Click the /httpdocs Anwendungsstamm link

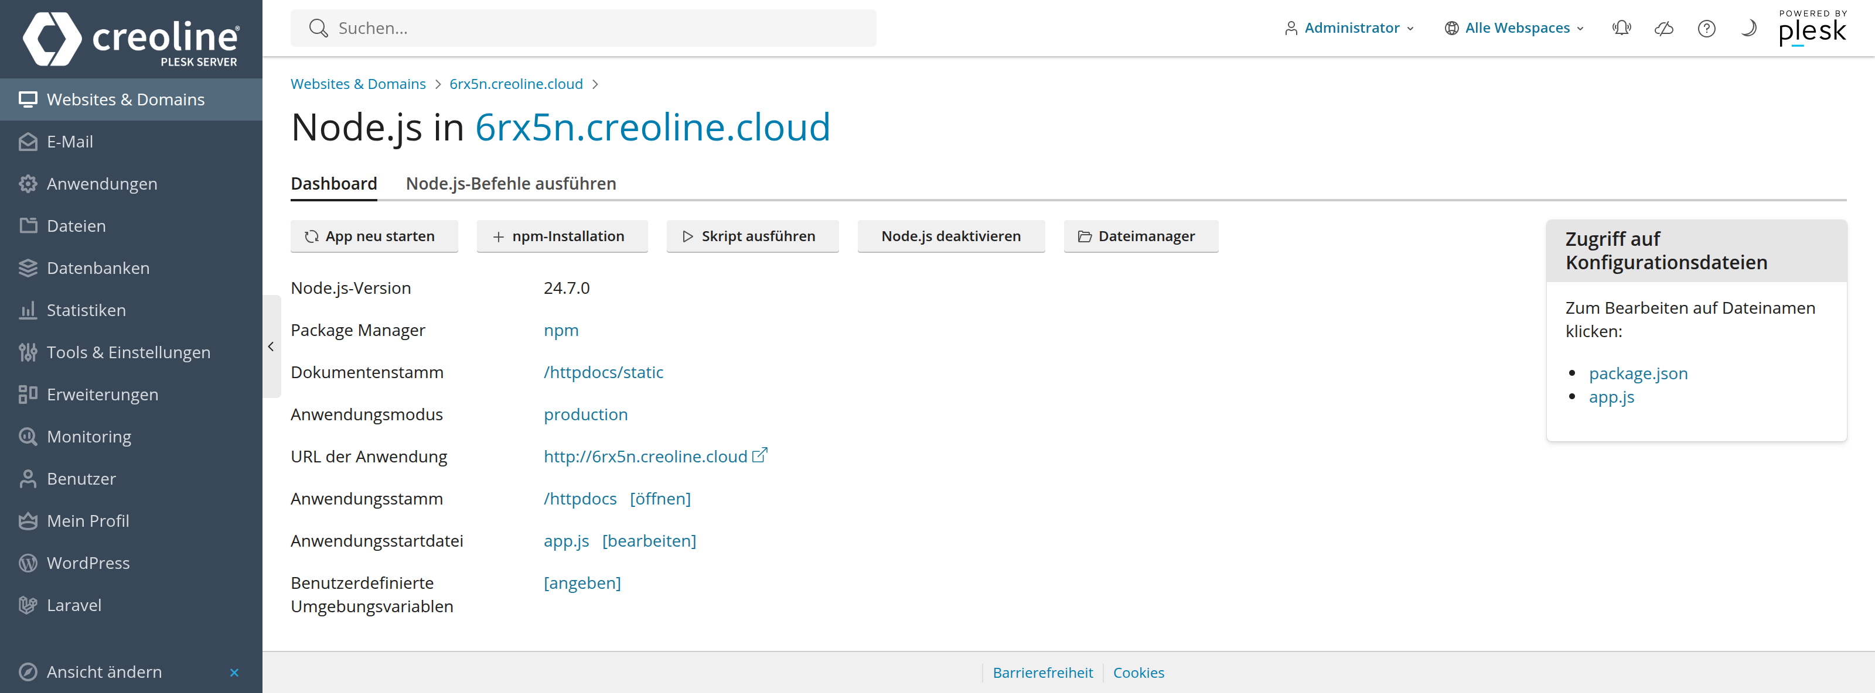[x=580, y=499]
